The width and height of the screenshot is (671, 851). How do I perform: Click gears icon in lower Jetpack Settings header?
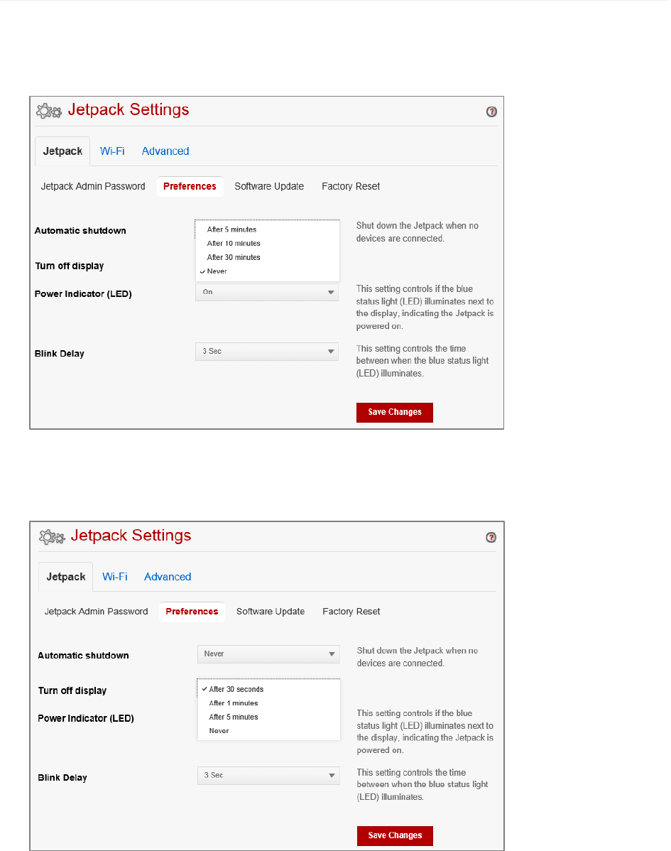[52, 537]
